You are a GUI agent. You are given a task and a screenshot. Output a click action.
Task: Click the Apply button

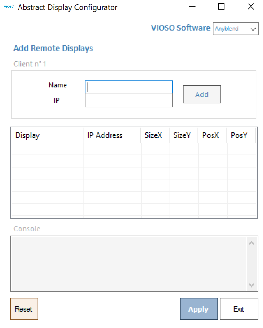199,309
